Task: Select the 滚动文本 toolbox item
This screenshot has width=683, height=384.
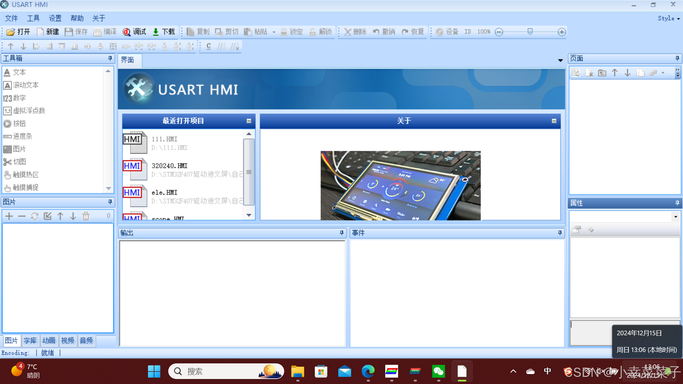Action: pos(26,85)
